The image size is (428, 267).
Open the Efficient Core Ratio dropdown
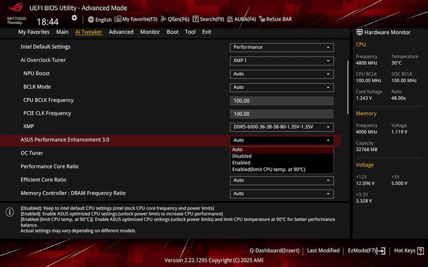click(282, 180)
